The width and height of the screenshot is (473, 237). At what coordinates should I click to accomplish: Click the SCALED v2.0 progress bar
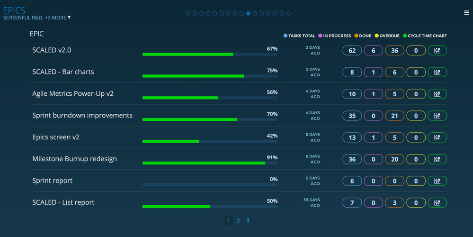[210, 55]
